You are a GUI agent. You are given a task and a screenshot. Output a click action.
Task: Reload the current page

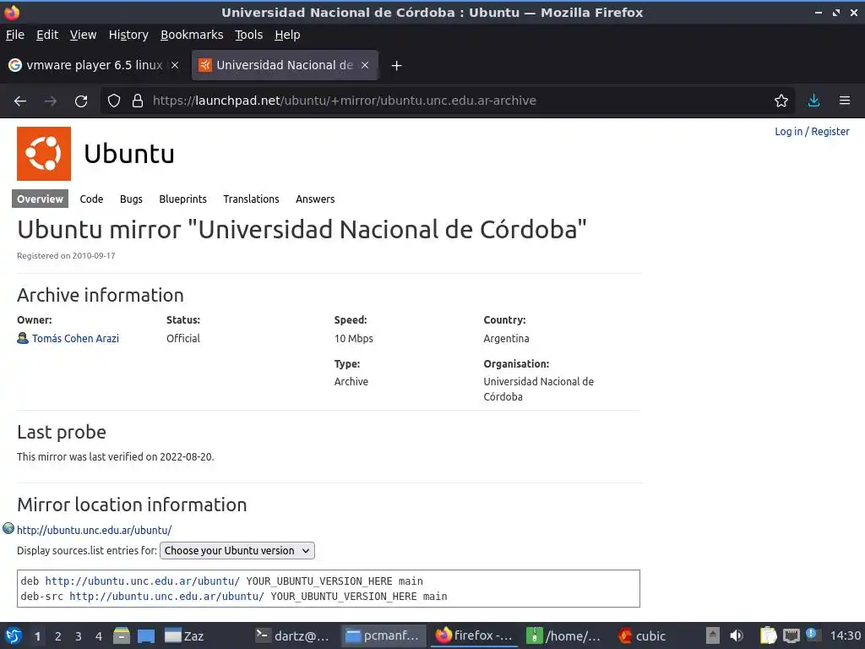point(81,101)
